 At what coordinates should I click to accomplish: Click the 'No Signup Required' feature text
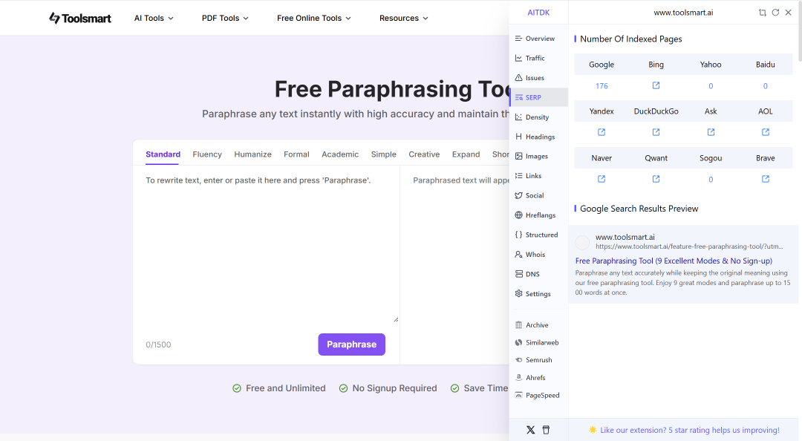394,388
